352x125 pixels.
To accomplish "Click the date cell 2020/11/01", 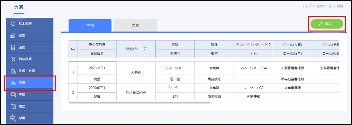I will coord(97,68).
